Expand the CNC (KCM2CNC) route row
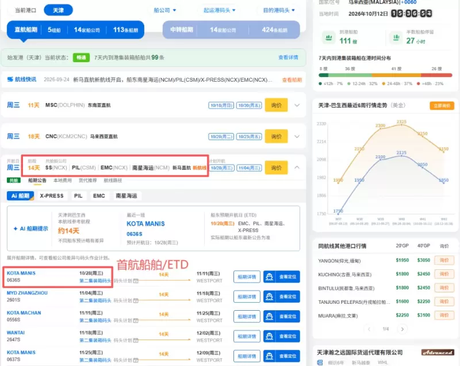Image resolution: width=460 pixels, height=366 pixels. tap(297, 136)
